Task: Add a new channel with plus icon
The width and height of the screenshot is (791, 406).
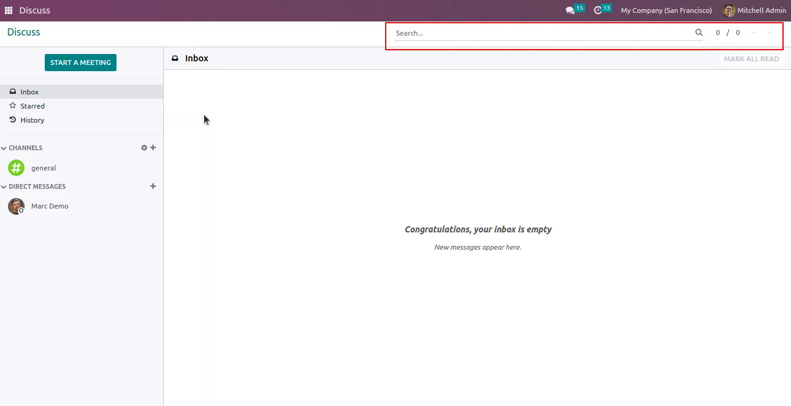Action: point(153,148)
